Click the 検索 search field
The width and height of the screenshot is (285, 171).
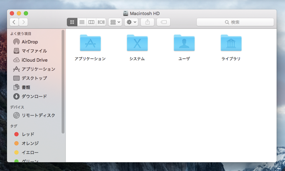click(235, 22)
